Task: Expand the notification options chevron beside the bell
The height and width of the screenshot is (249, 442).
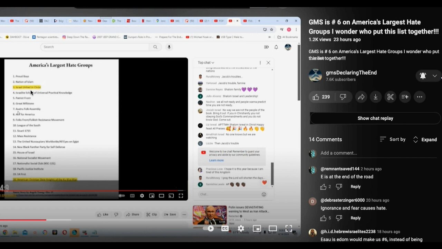Action: coord(435,76)
